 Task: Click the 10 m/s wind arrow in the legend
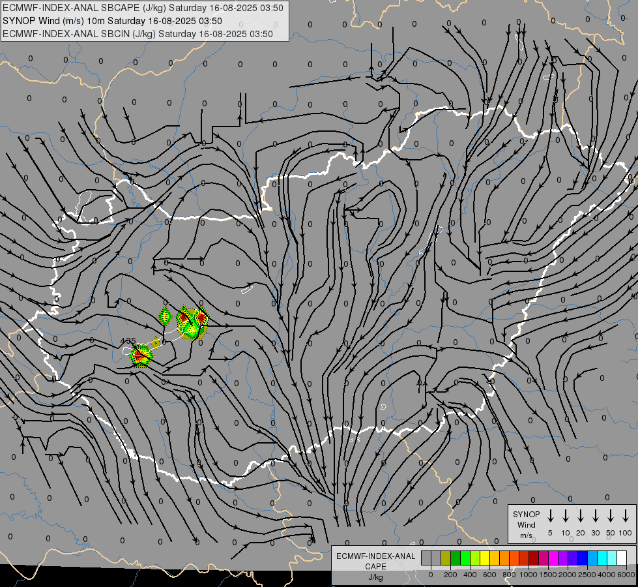point(565,516)
